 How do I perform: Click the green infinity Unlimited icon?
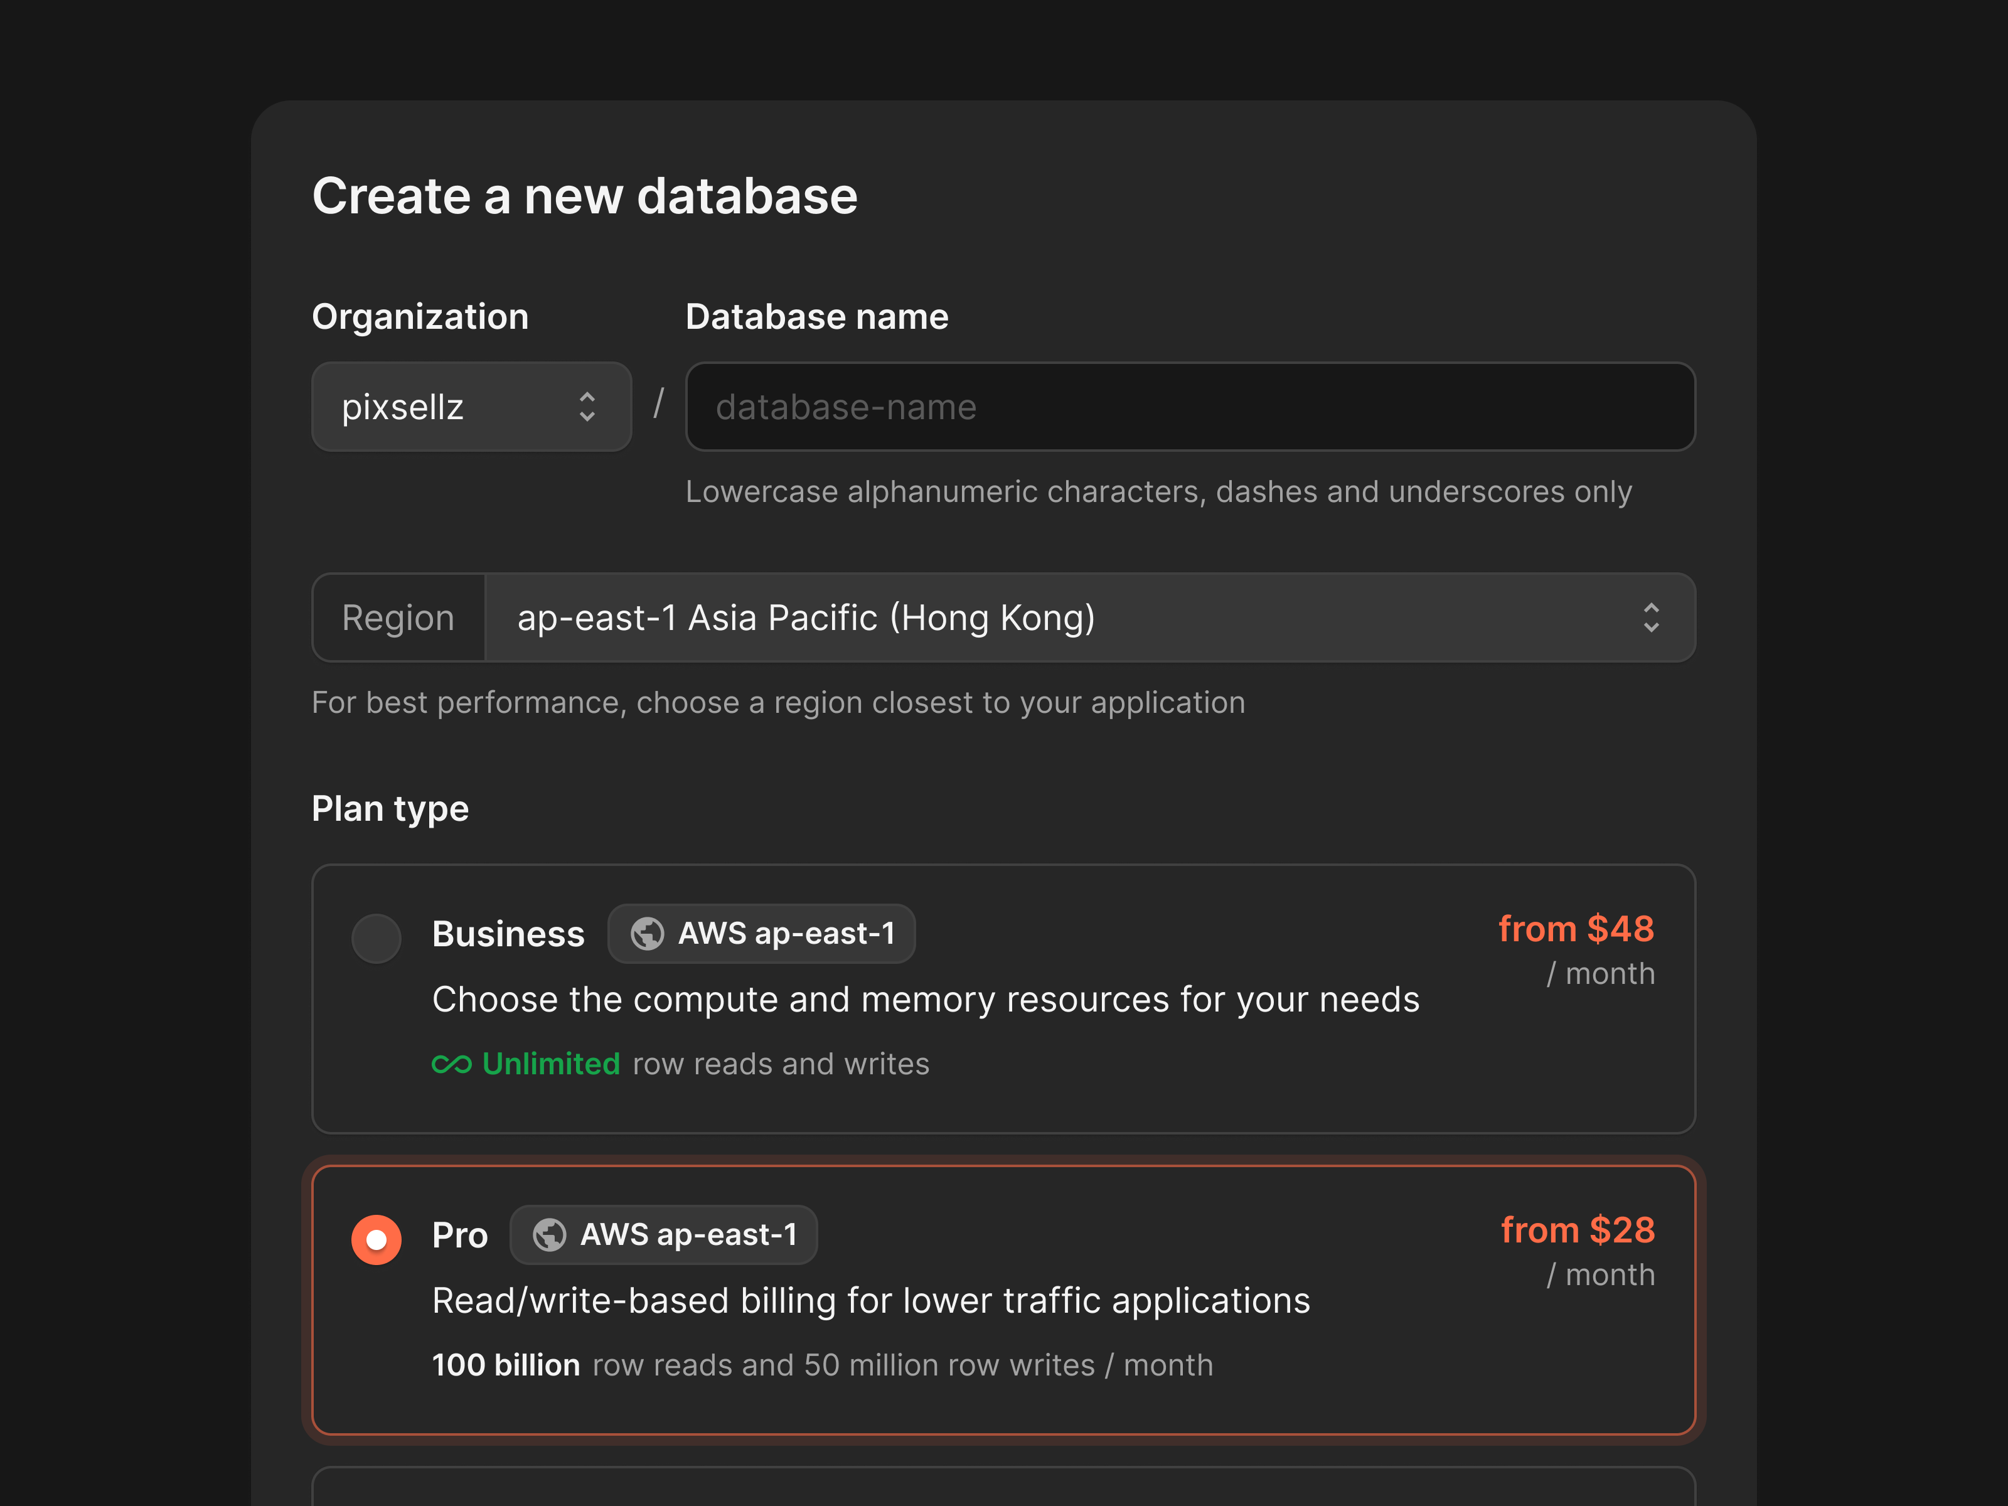(x=451, y=1064)
